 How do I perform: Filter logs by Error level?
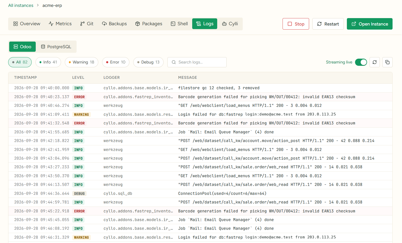tap(116, 62)
